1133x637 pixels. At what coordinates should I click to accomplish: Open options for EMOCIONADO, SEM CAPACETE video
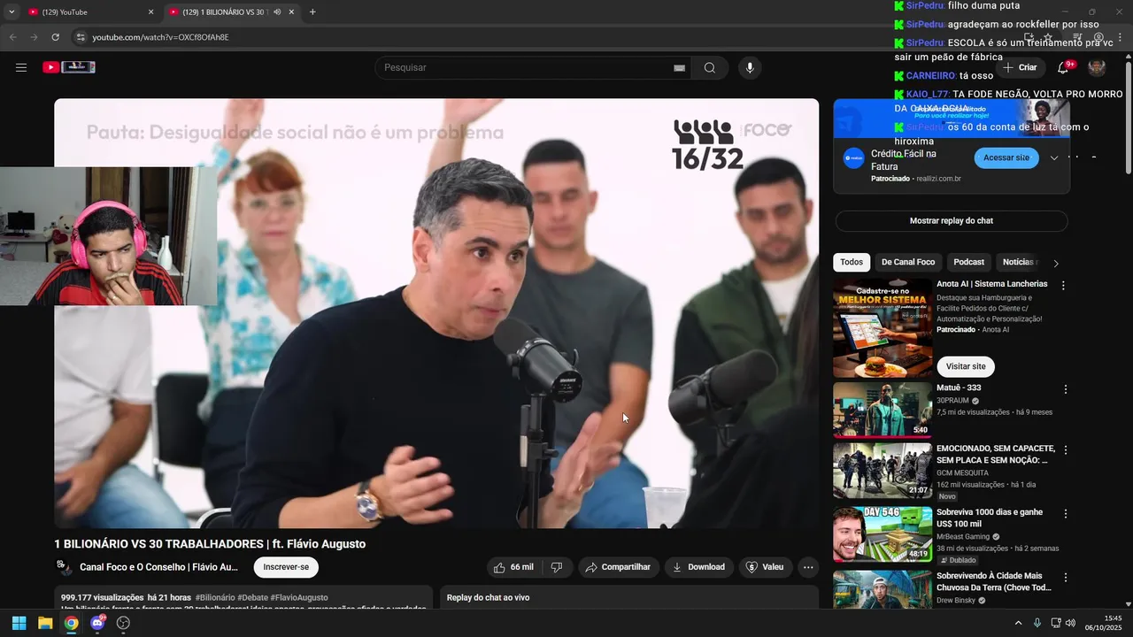coord(1066,450)
